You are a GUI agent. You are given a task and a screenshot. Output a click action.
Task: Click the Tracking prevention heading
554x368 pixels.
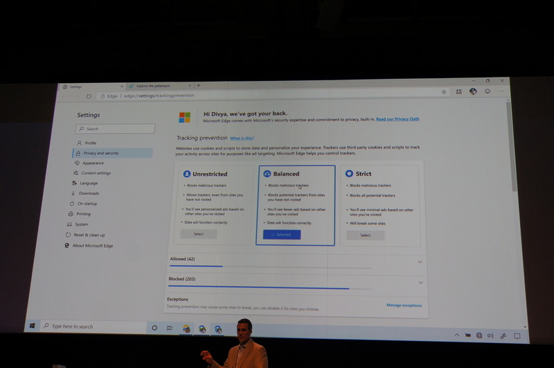pyautogui.click(x=202, y=138)
